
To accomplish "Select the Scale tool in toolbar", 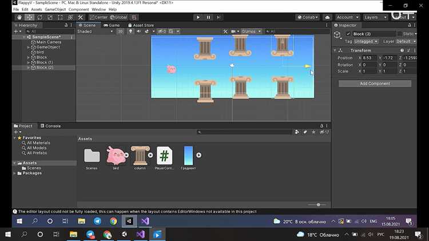I will click(x=50, y=17).
